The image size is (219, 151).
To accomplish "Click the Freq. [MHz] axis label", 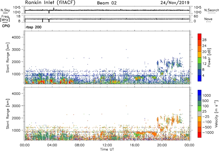I will tap(5, 19).
